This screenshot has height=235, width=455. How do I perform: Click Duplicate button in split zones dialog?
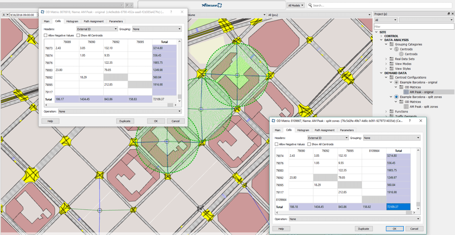364,229
